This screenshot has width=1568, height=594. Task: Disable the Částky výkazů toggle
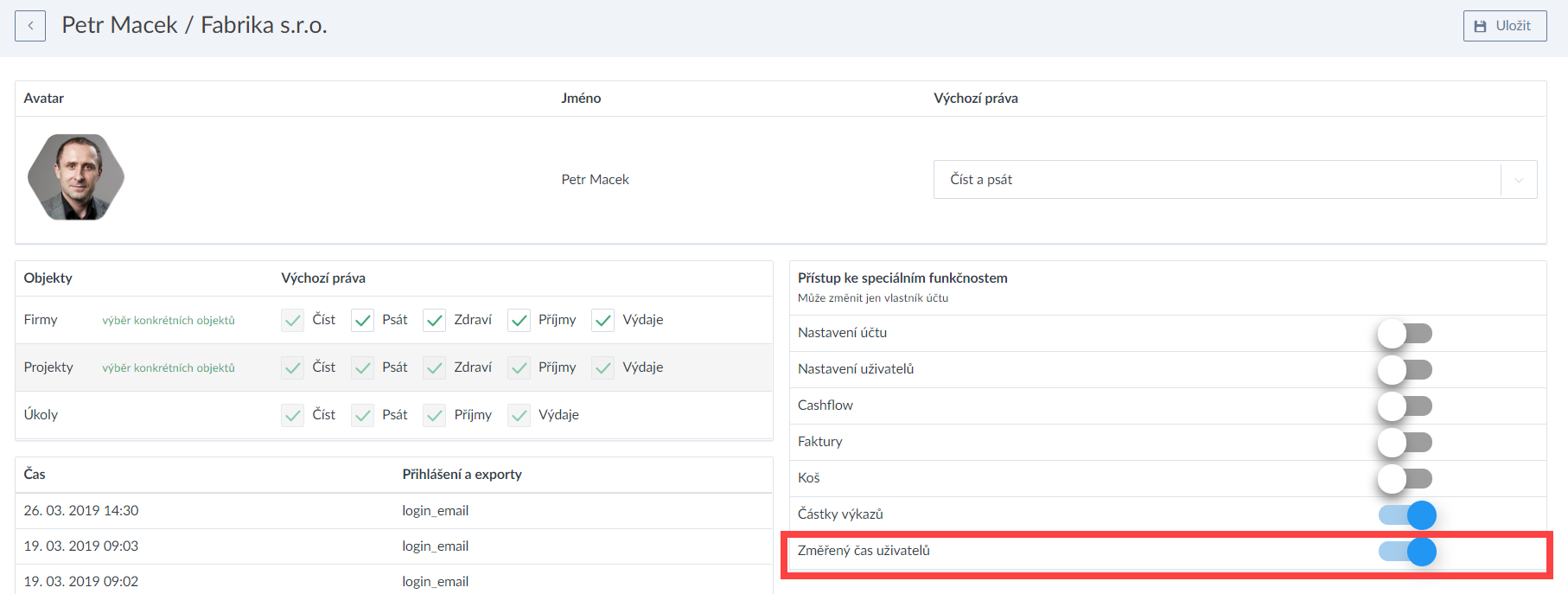tap(1407, 515)
